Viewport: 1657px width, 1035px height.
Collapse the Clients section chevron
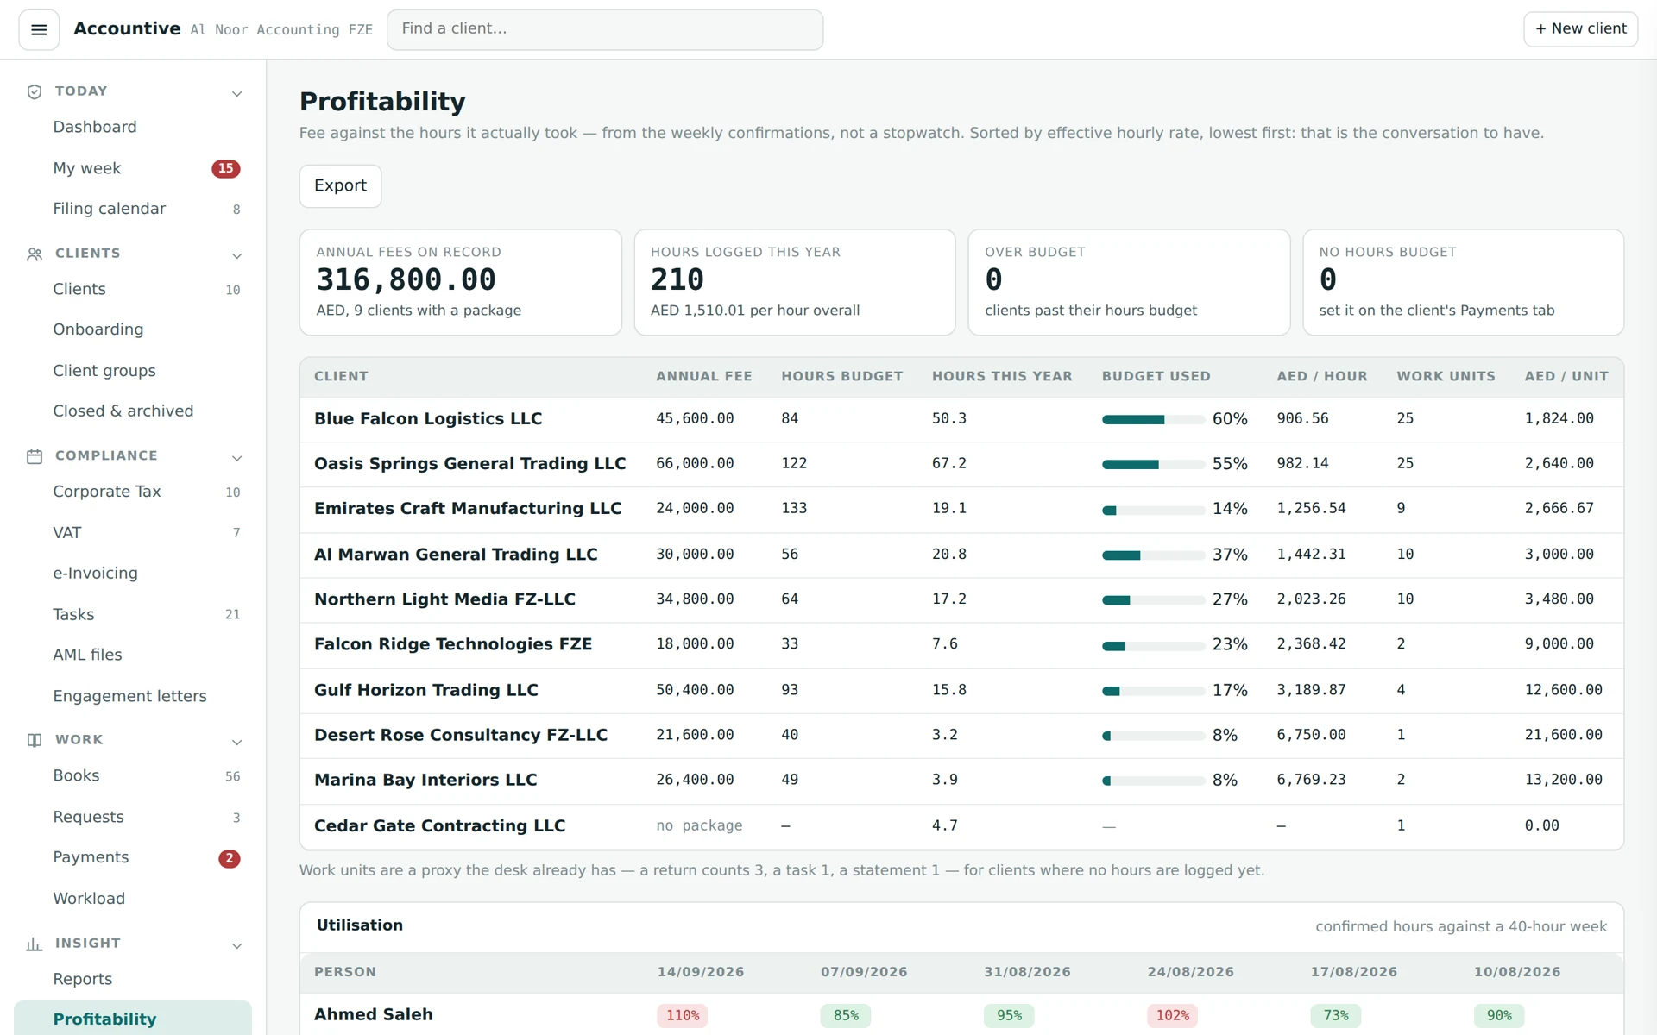click(x=237, y=255)
